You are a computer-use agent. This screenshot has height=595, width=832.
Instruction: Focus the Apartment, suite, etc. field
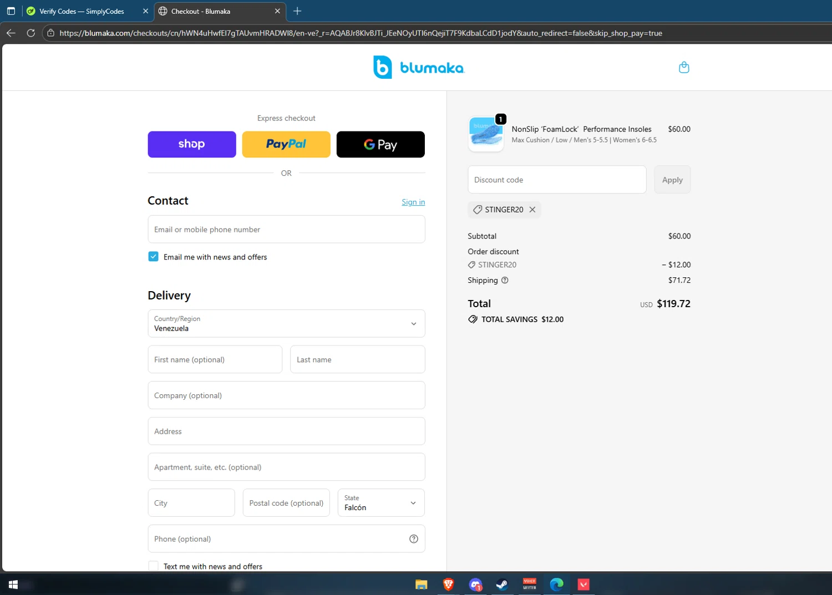click(x=286, y=467)
